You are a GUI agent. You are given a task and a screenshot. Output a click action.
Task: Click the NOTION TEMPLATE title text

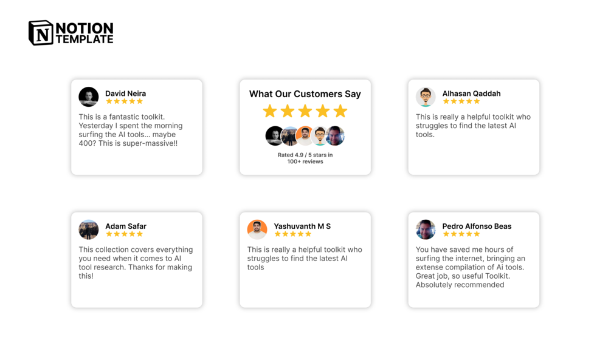[x=85, y=33]
